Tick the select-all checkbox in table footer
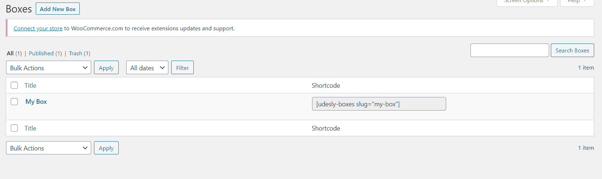This screenshot has height=179, width=602. (14, 128)
